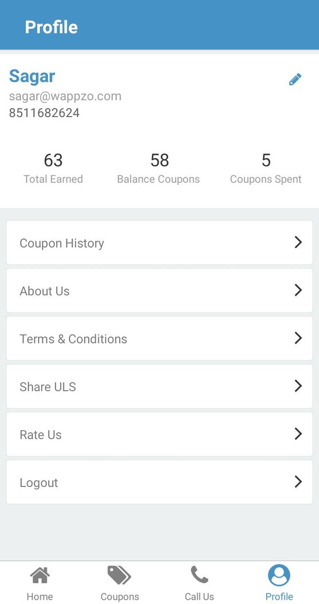Tap the phone icon for Call Us
The image size is (319, 604).
199,575
